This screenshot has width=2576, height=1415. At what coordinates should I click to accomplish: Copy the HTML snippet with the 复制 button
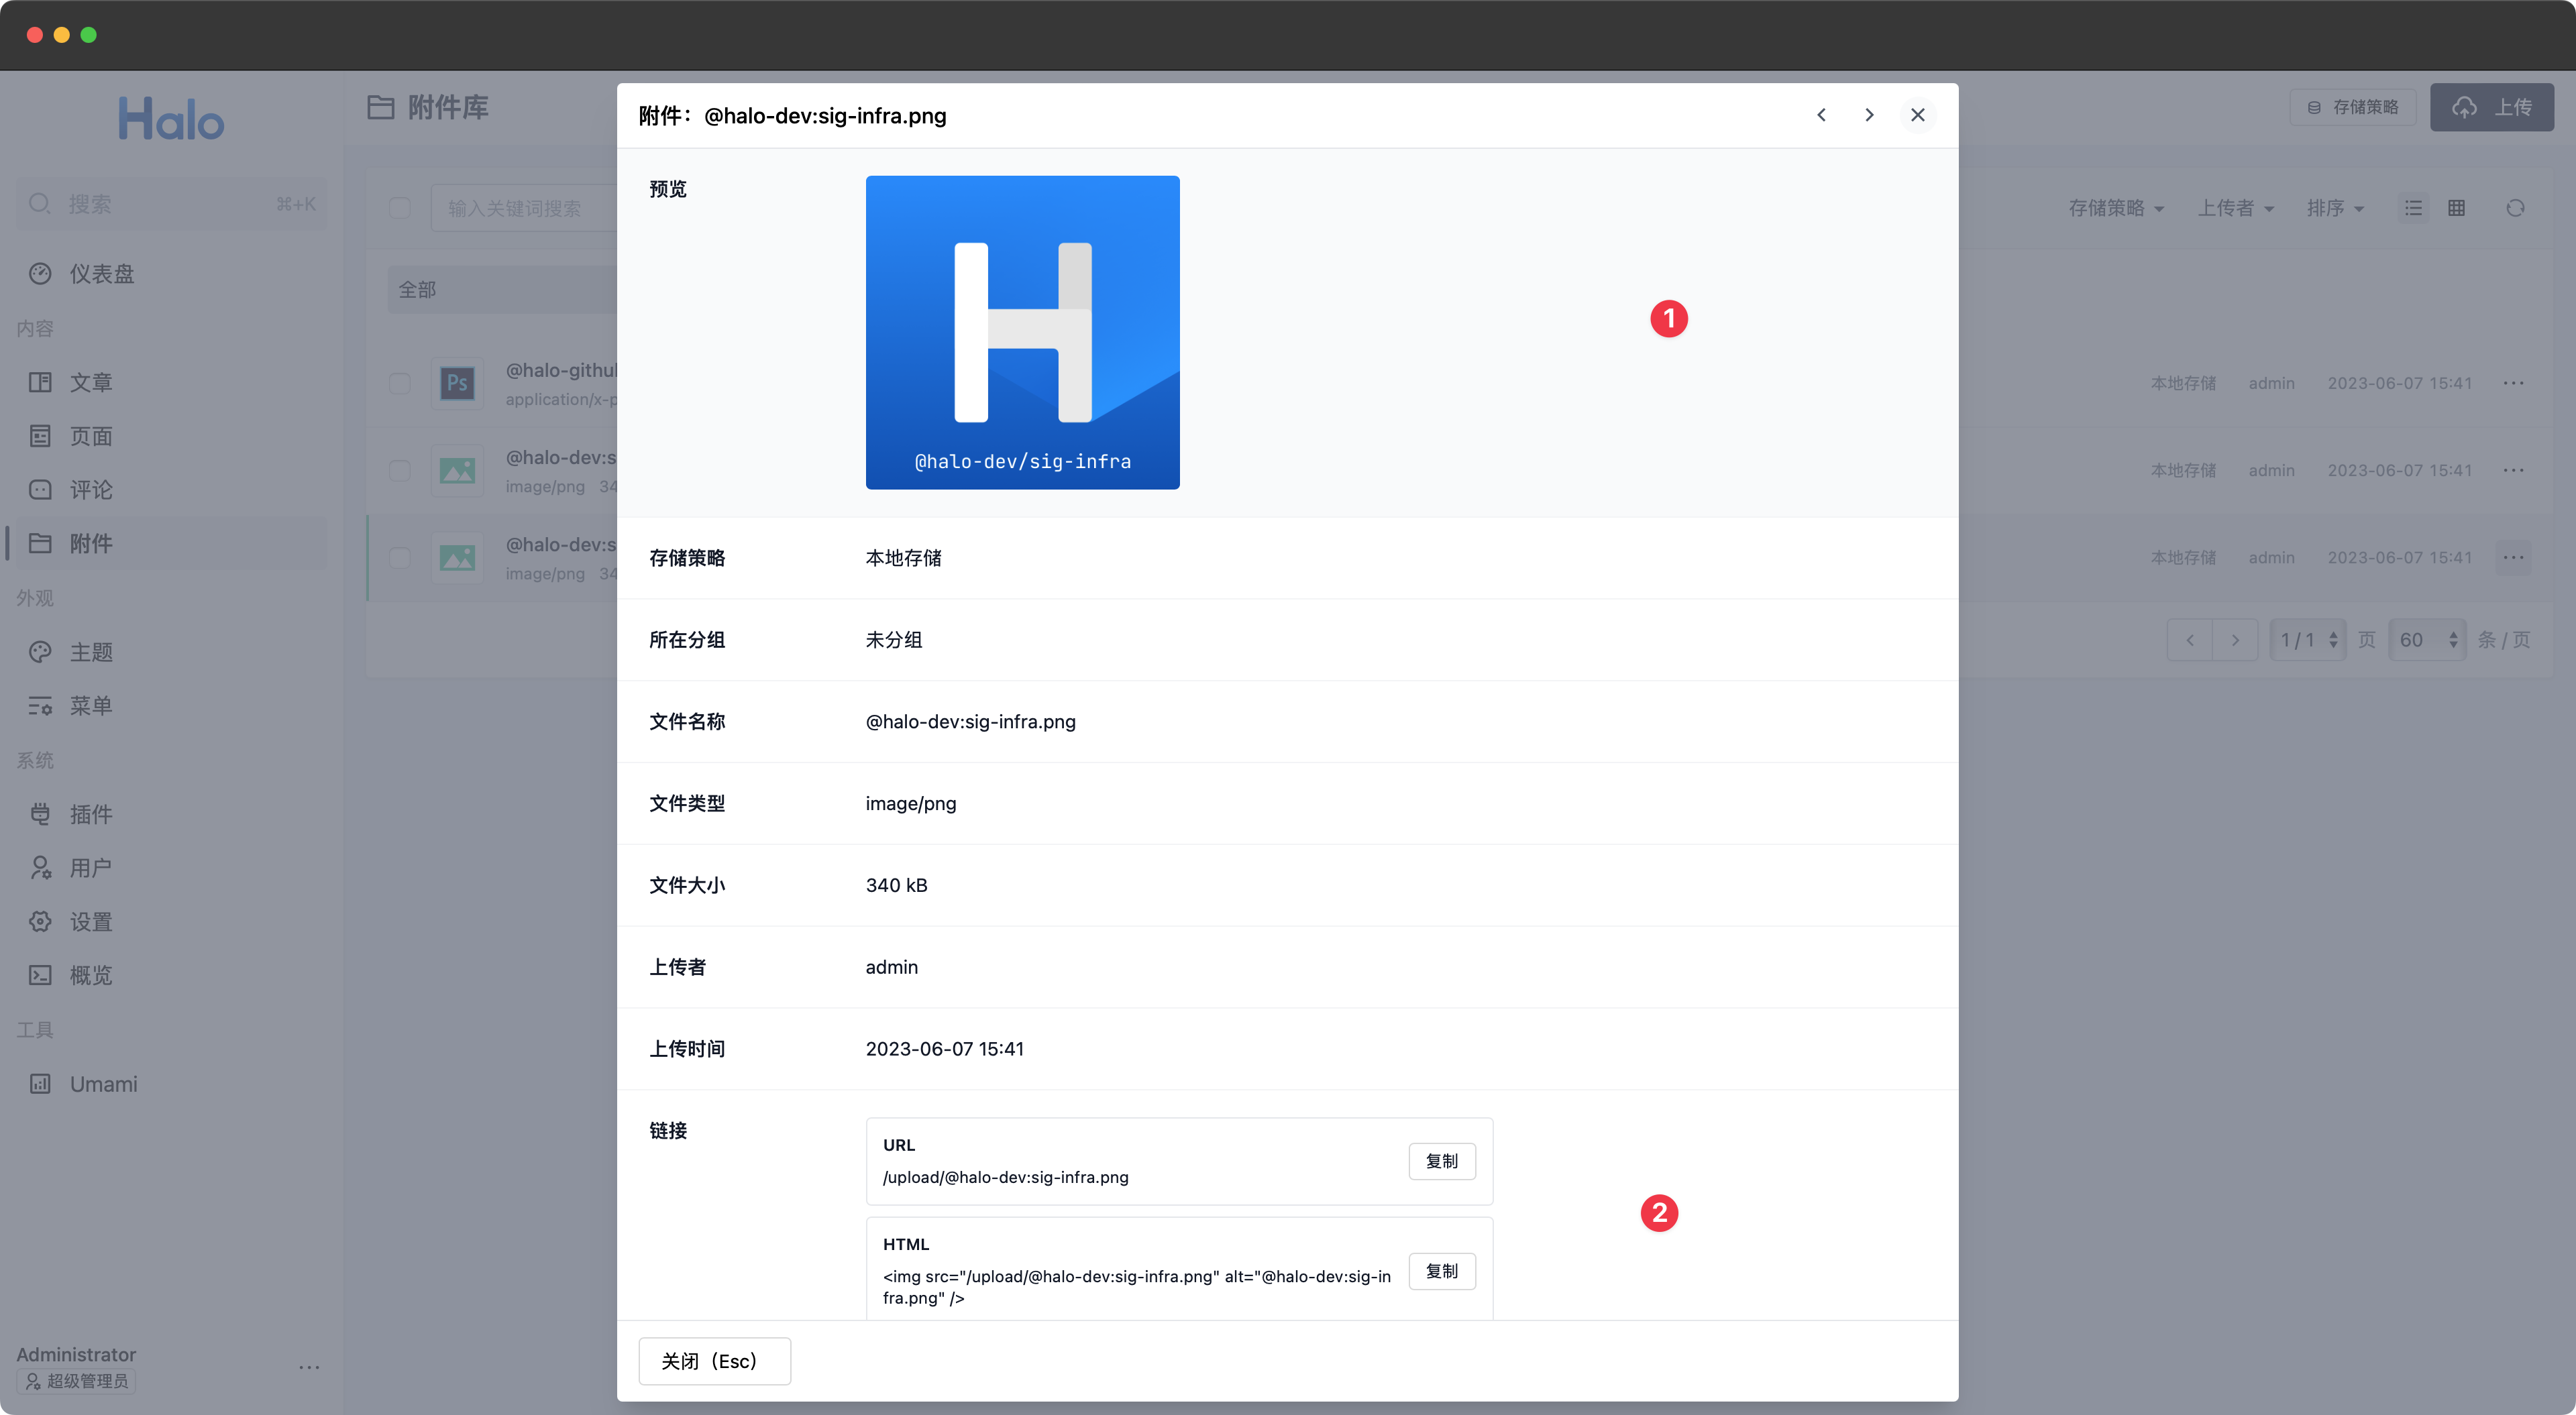point(1441,1270)
